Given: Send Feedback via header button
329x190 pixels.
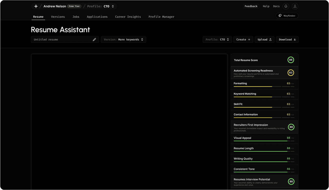Looking at the screenshot, I should (x=251, y=6).
